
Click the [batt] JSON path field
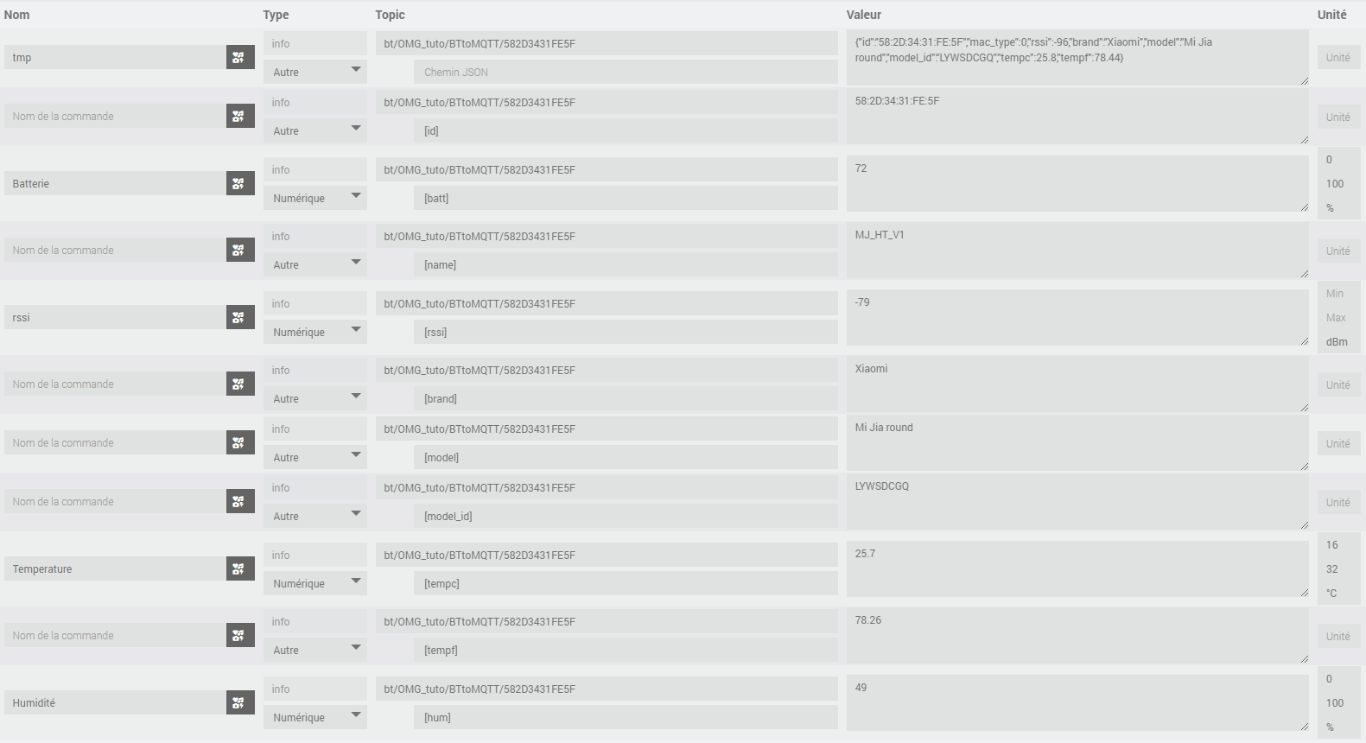coord(625,198)
